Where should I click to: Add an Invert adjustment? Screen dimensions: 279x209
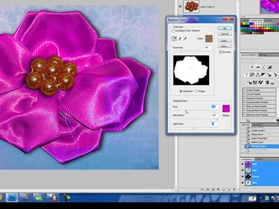tap(249, 82)
